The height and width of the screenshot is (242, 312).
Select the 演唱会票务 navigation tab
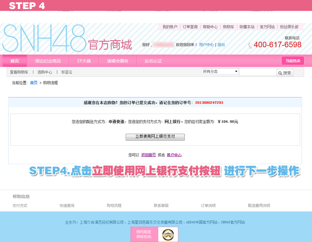(118, 61)
